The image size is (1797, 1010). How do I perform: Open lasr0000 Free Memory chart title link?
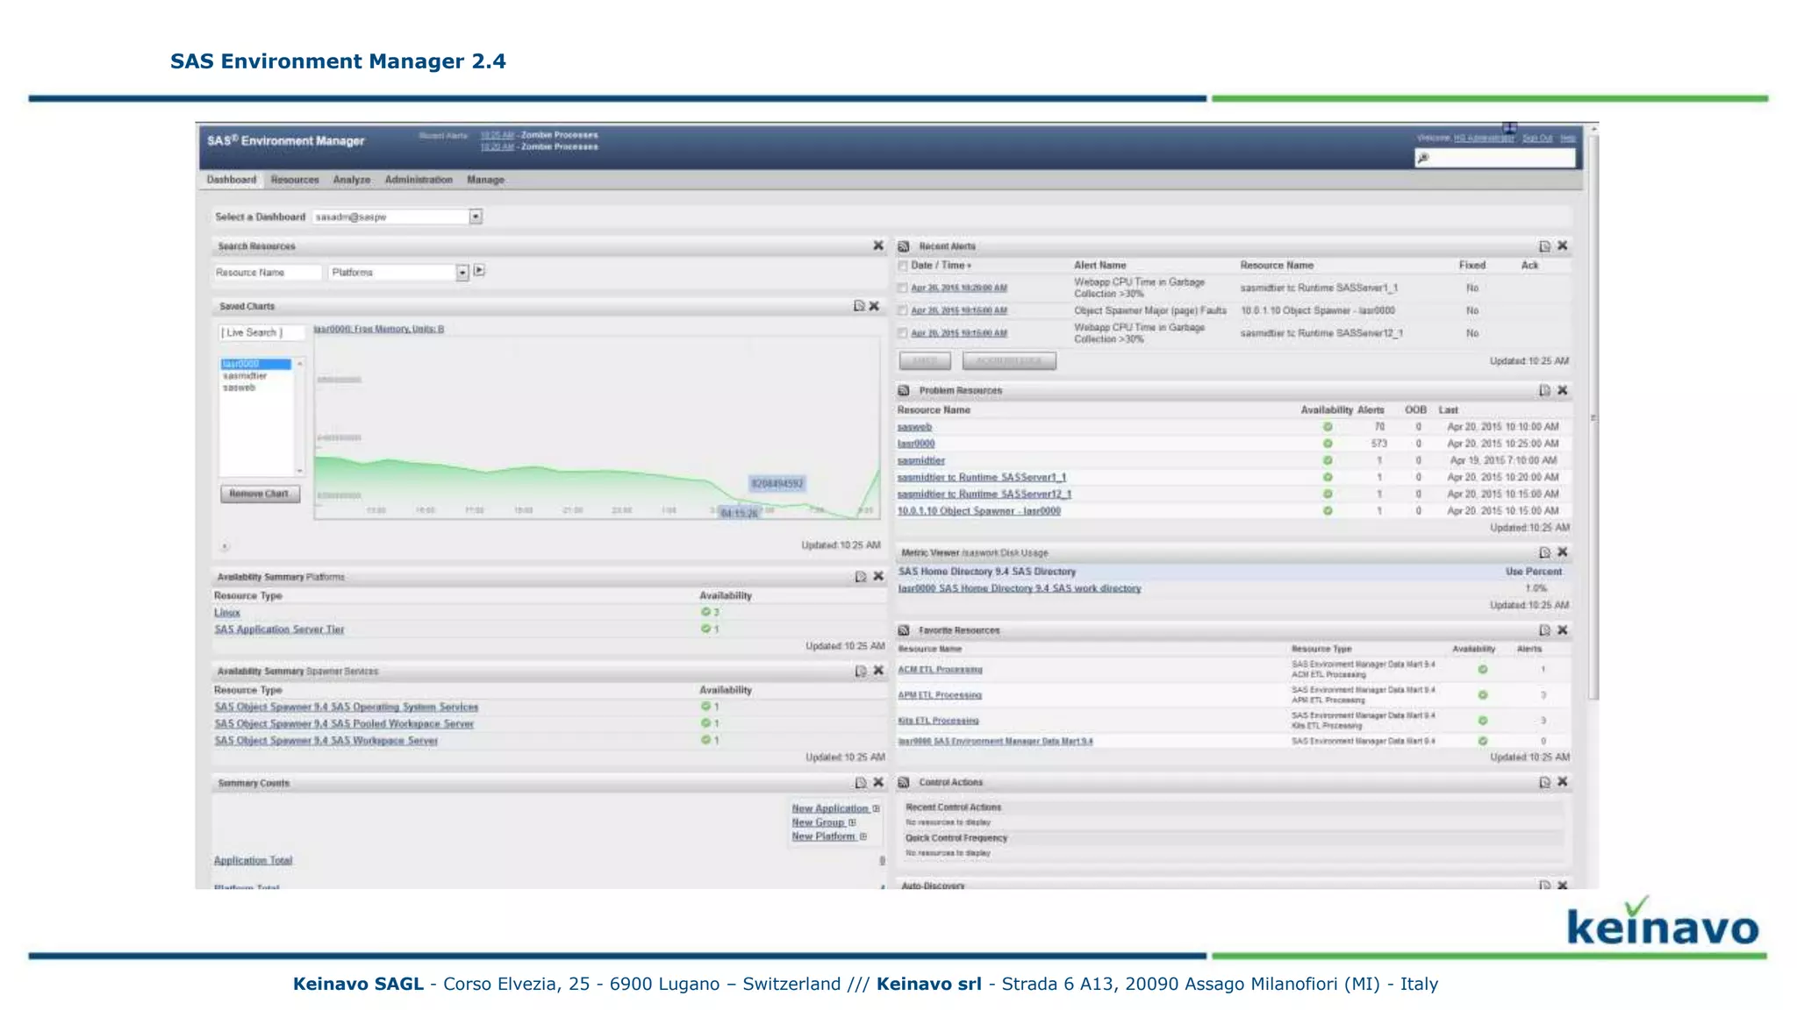(x=379, y=330)
